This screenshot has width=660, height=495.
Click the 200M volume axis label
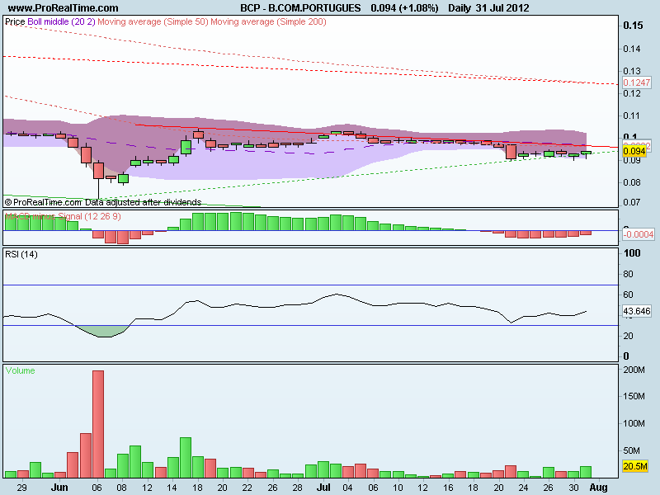tap(634, 370)
